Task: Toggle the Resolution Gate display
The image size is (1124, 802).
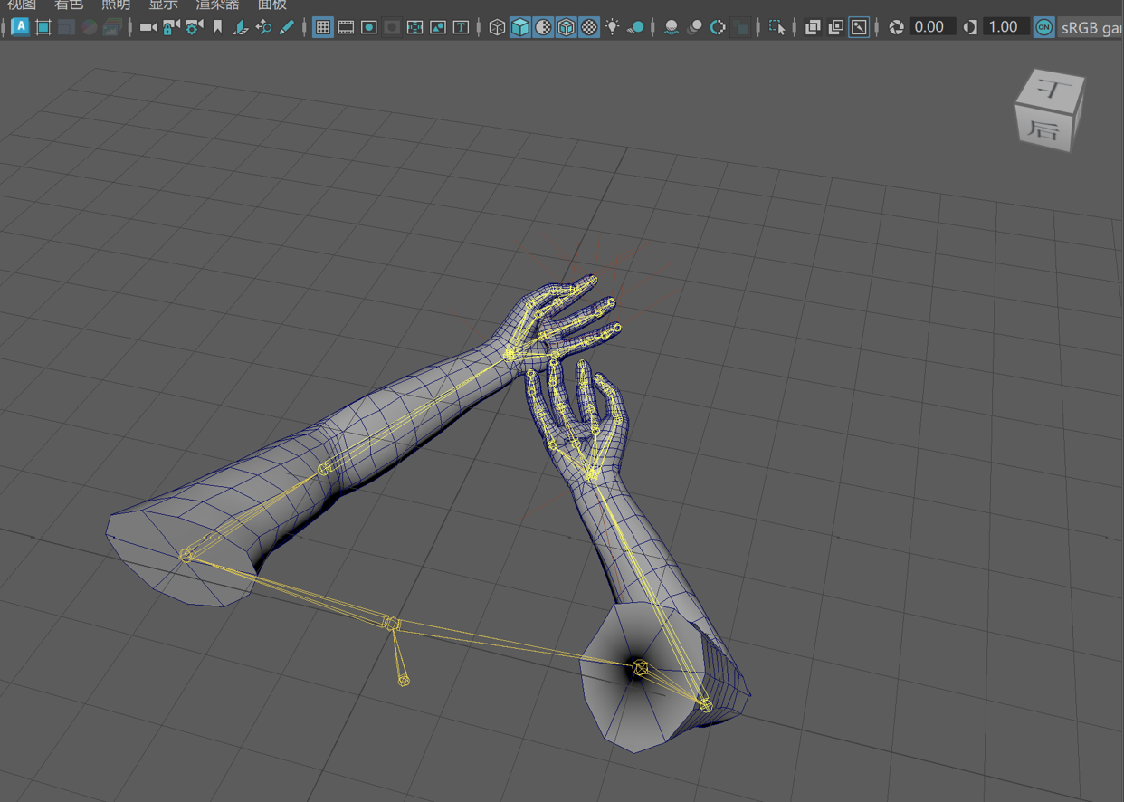Action: [x=369, y=27]
